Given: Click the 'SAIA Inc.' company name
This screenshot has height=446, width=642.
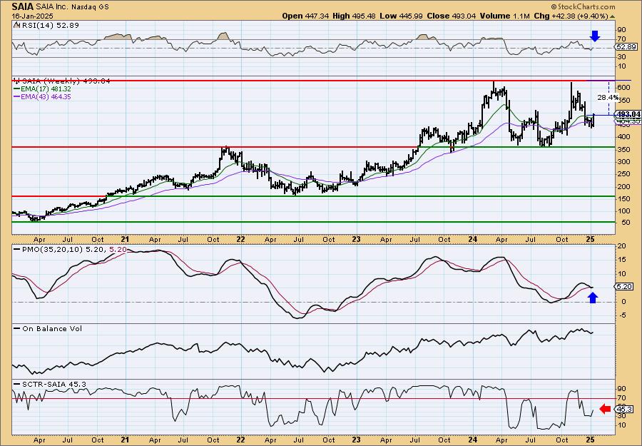Looking at the screenshot, I should pyautogui.click(x=51, y=7).
